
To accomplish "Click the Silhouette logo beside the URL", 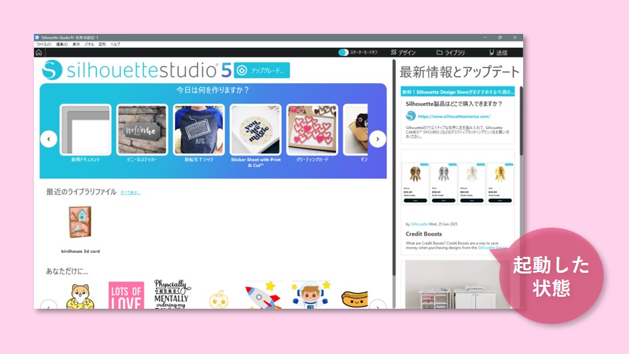I will pos(411,116).
